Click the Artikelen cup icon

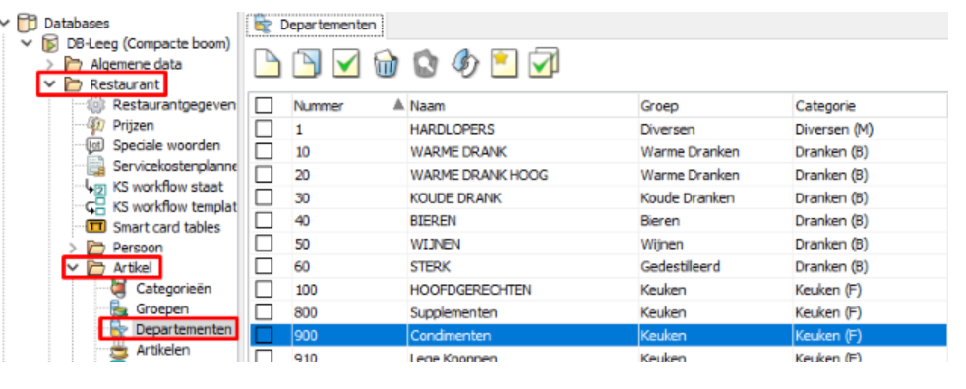[x=118, y=350]
